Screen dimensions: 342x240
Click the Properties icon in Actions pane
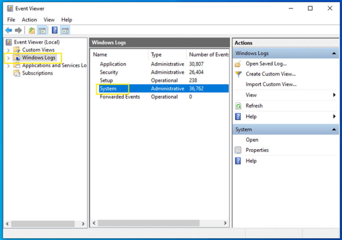238,150
